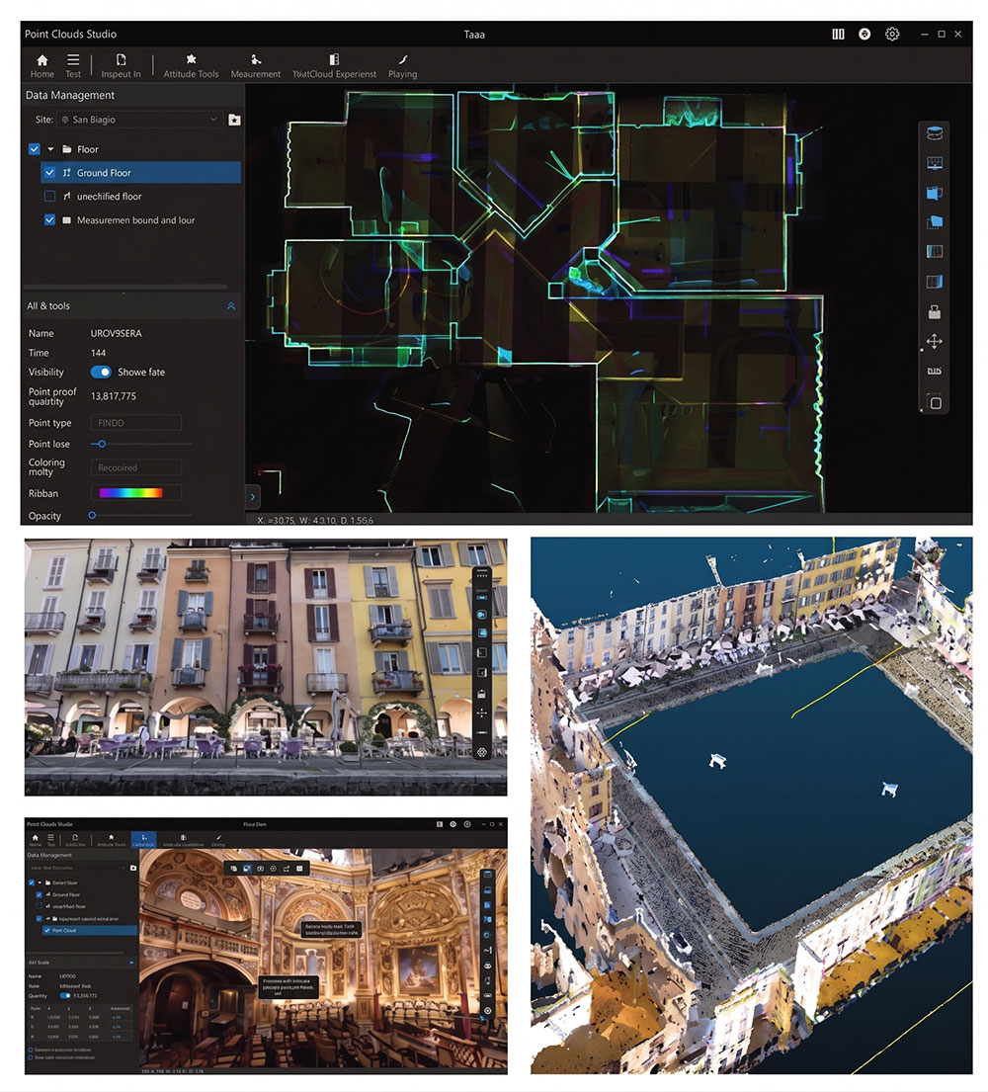Click the monitor grid icon in viewport toolbar

pos(934,163)
